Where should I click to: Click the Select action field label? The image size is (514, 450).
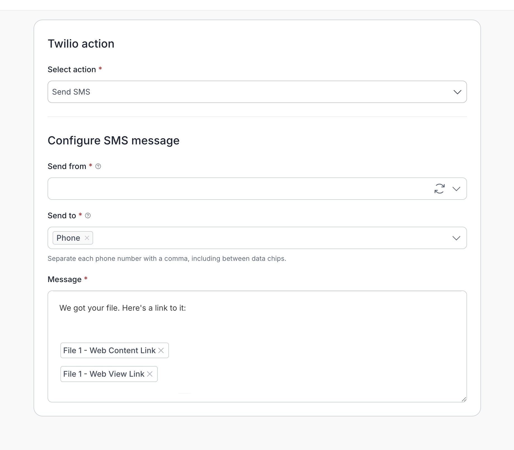pos(72,69)
